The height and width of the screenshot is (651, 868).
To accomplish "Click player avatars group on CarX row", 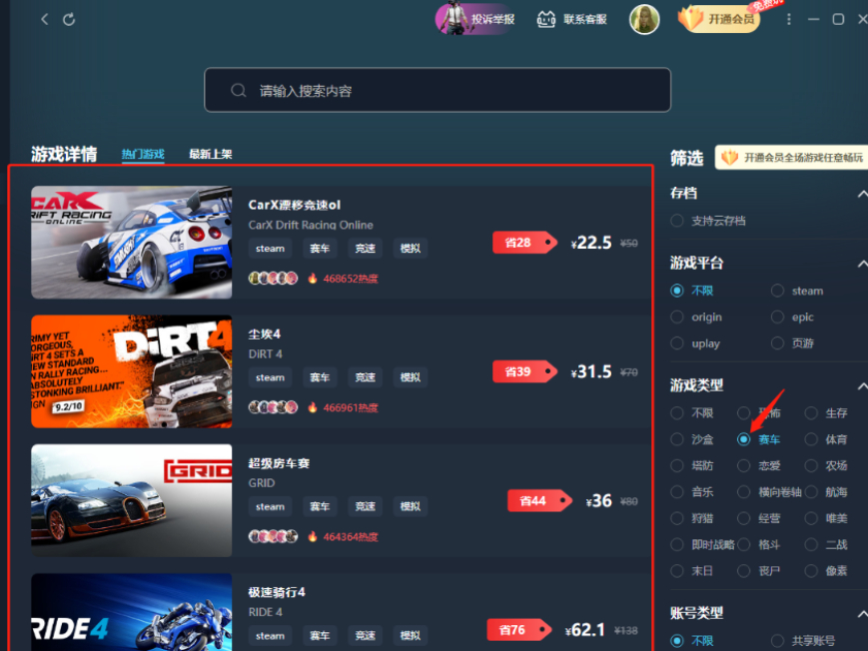I will point(273,278).
